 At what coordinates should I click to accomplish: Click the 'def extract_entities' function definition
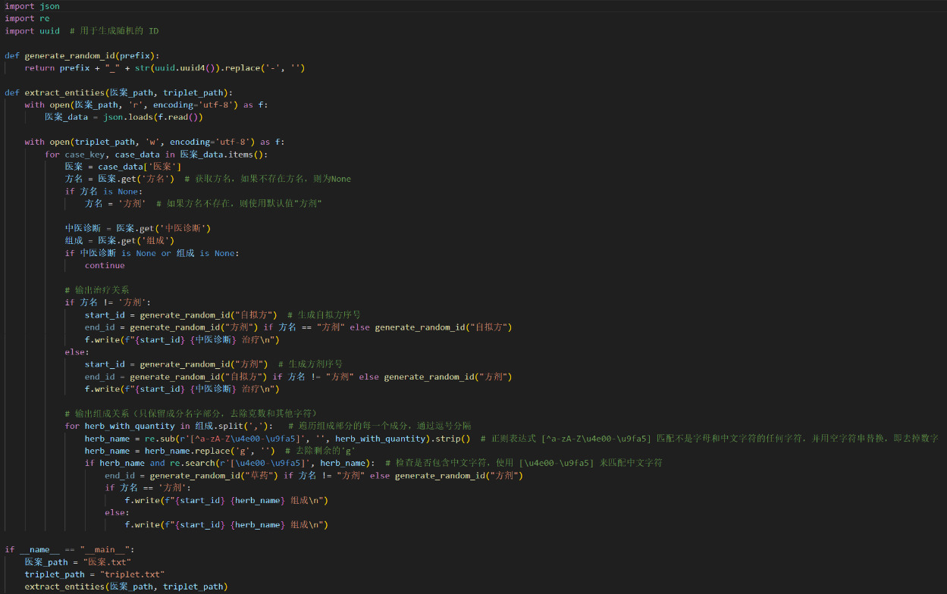118,92
